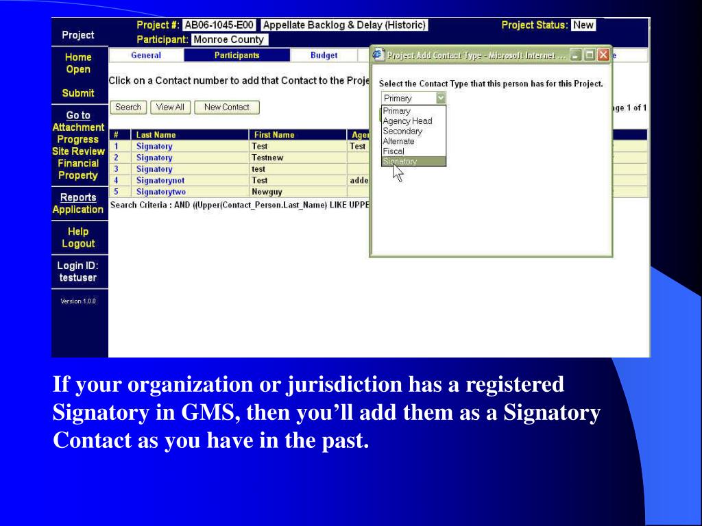Close the Project Add Contact Type popup
Image resolution: width=702 pixels, height=526 pixels.
(603, 55)
